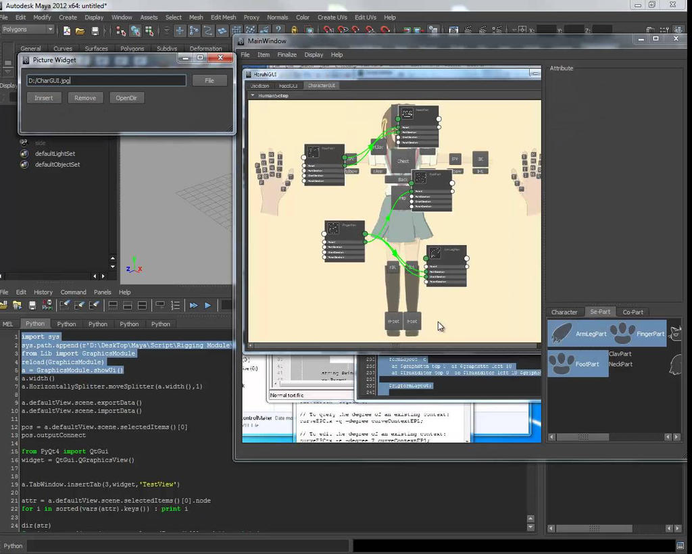Click Clear History icon in Script Editor
The width and height of the screenshot is (692, 554).
pos(65,305)
